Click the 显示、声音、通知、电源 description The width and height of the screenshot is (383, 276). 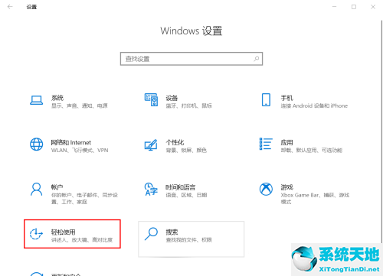pyautogui.click(x=80, y=106)
